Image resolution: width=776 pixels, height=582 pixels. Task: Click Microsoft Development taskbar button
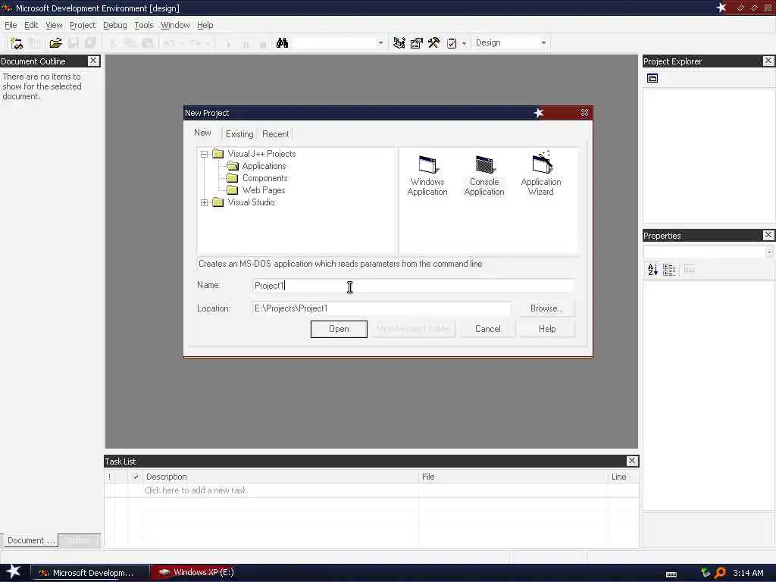(90, 573)
